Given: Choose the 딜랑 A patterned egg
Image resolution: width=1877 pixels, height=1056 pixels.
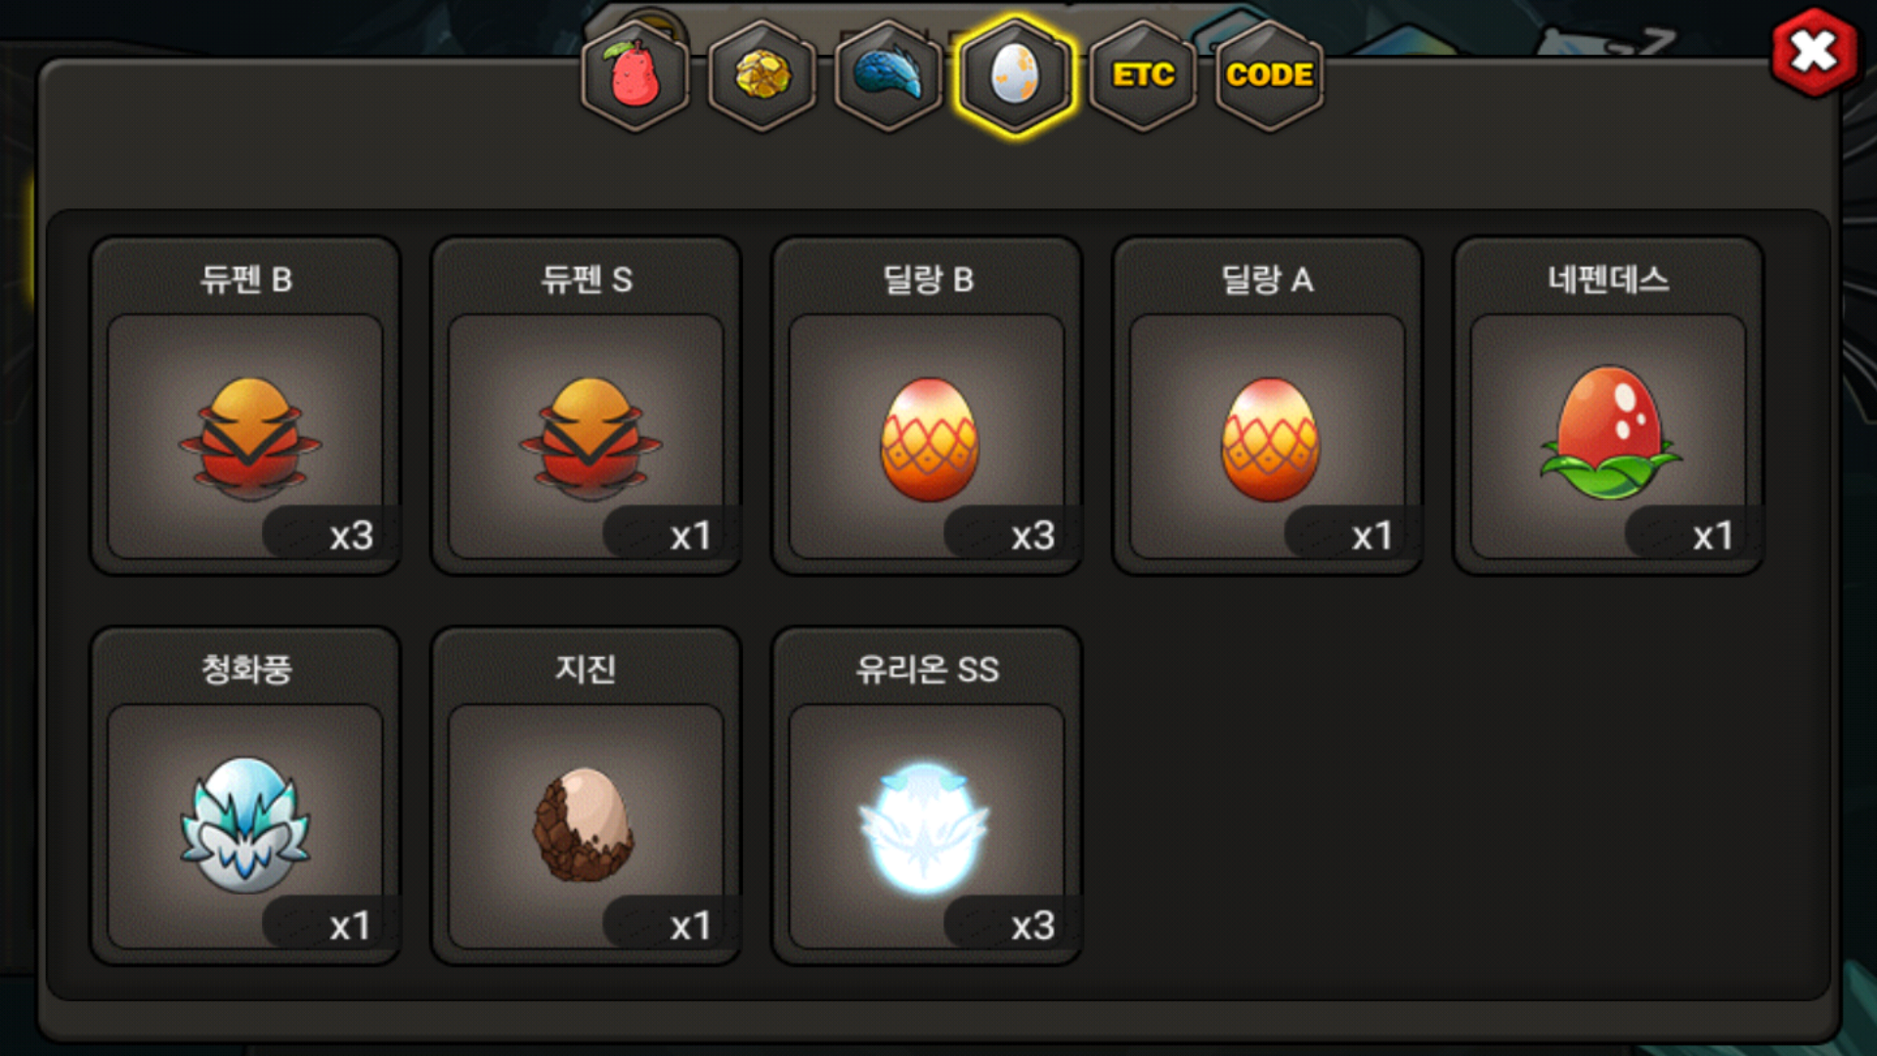Looking at the screenshot, I should [1270, 439].
